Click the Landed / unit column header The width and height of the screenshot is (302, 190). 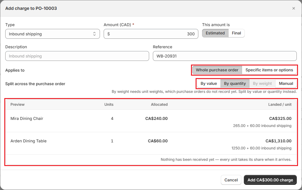click(280, 105)
